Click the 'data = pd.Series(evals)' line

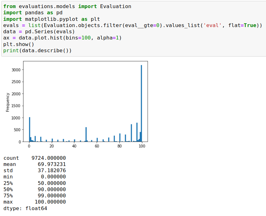pyautogui.click(x=39, y=32)
